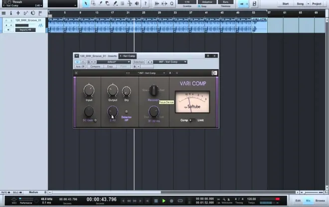Select the Bend tool
Screen dimensions: 329x207
point(130,3)
